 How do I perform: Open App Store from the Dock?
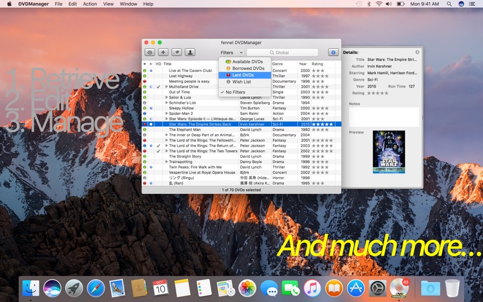pyautogui.click(x=356, y=289)
